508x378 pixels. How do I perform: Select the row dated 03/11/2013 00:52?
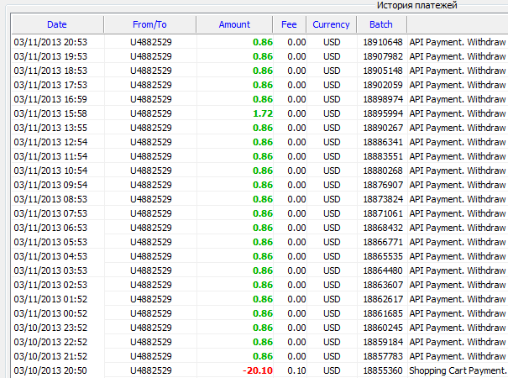(50, 313)
